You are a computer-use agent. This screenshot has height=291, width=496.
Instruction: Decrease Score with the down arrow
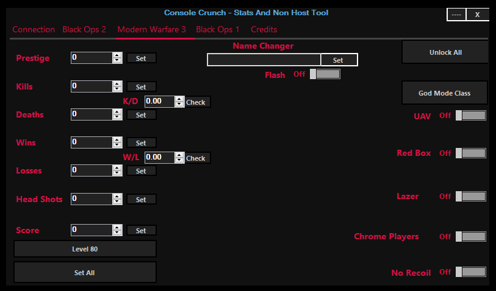117,233
